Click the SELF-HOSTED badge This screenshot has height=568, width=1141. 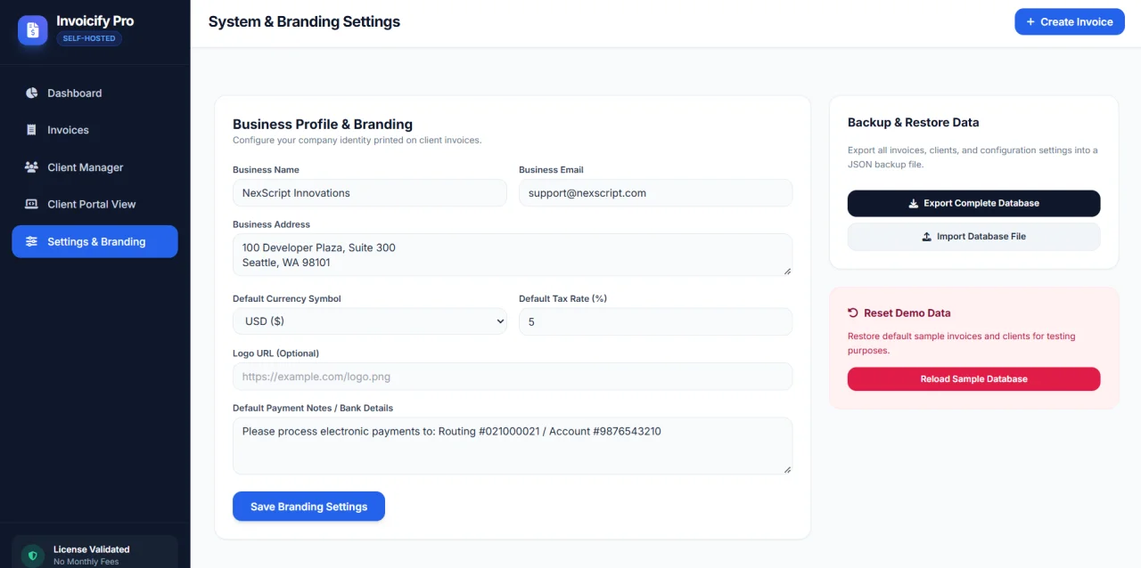(x=89, y=39)
